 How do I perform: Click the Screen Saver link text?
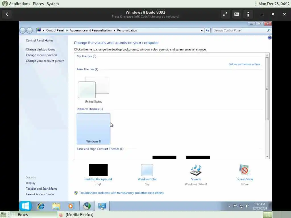(x=245, y=179)
